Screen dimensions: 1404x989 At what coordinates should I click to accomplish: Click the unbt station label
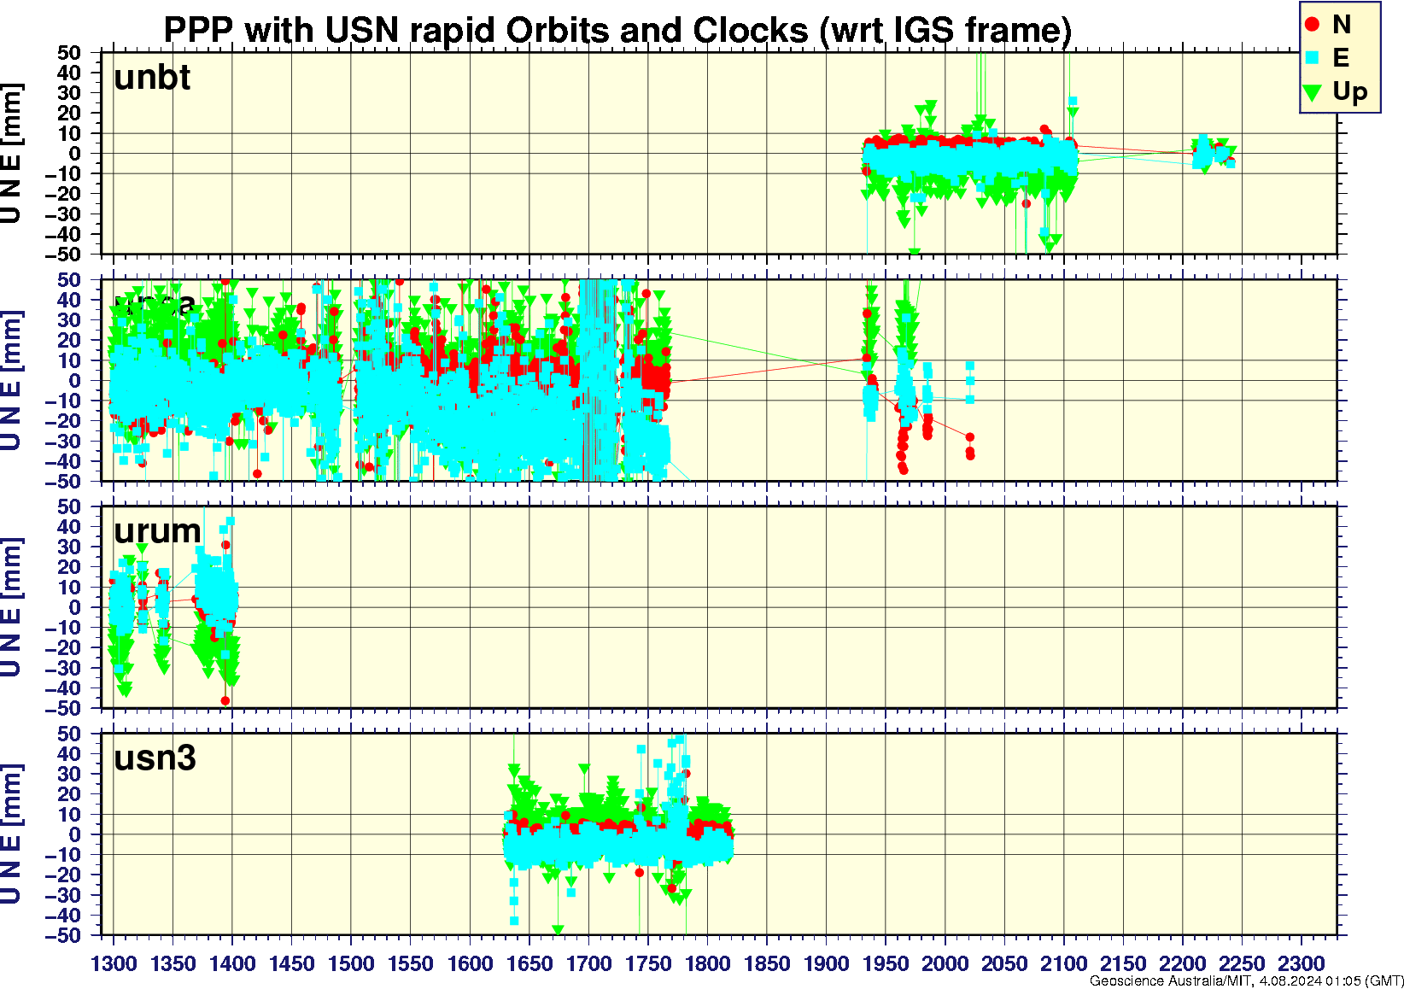tap(152, 78)
